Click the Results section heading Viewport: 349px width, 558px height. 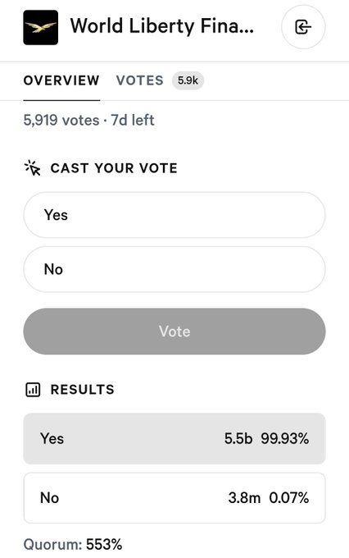point(83,389)
